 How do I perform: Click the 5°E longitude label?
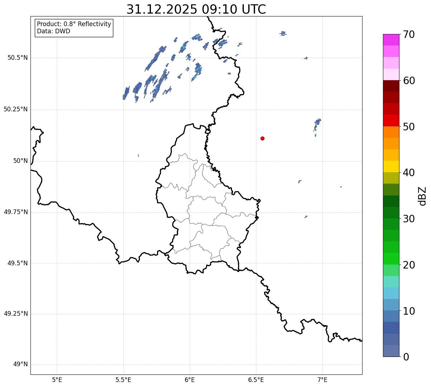tap(57, 380)
